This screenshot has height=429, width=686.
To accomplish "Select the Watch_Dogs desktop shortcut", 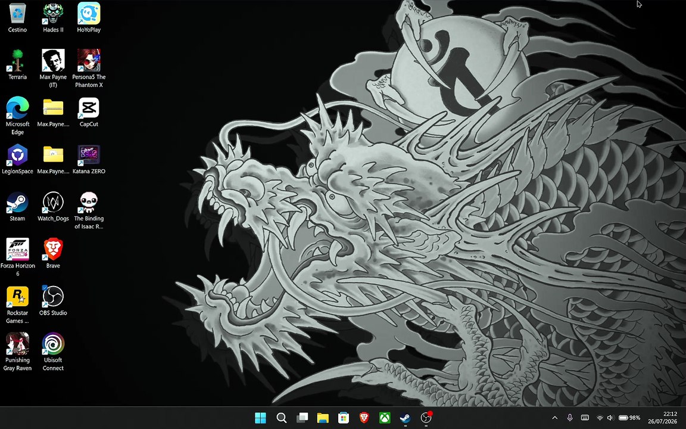I will click(x=53, y=206).
